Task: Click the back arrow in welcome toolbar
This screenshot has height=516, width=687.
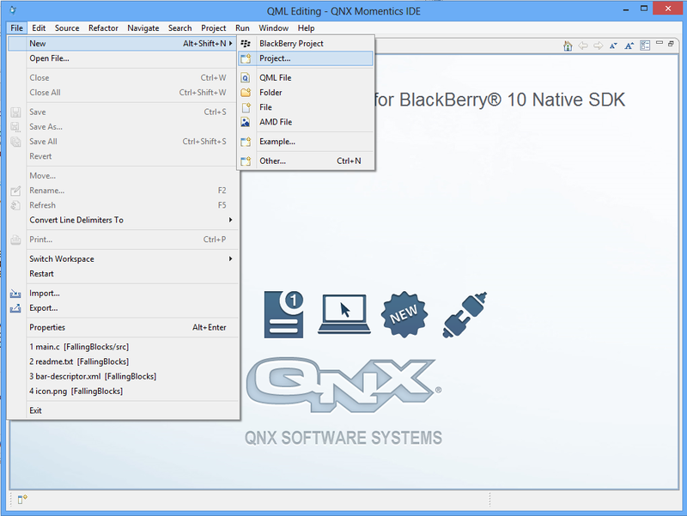Action: click(583, 46)
